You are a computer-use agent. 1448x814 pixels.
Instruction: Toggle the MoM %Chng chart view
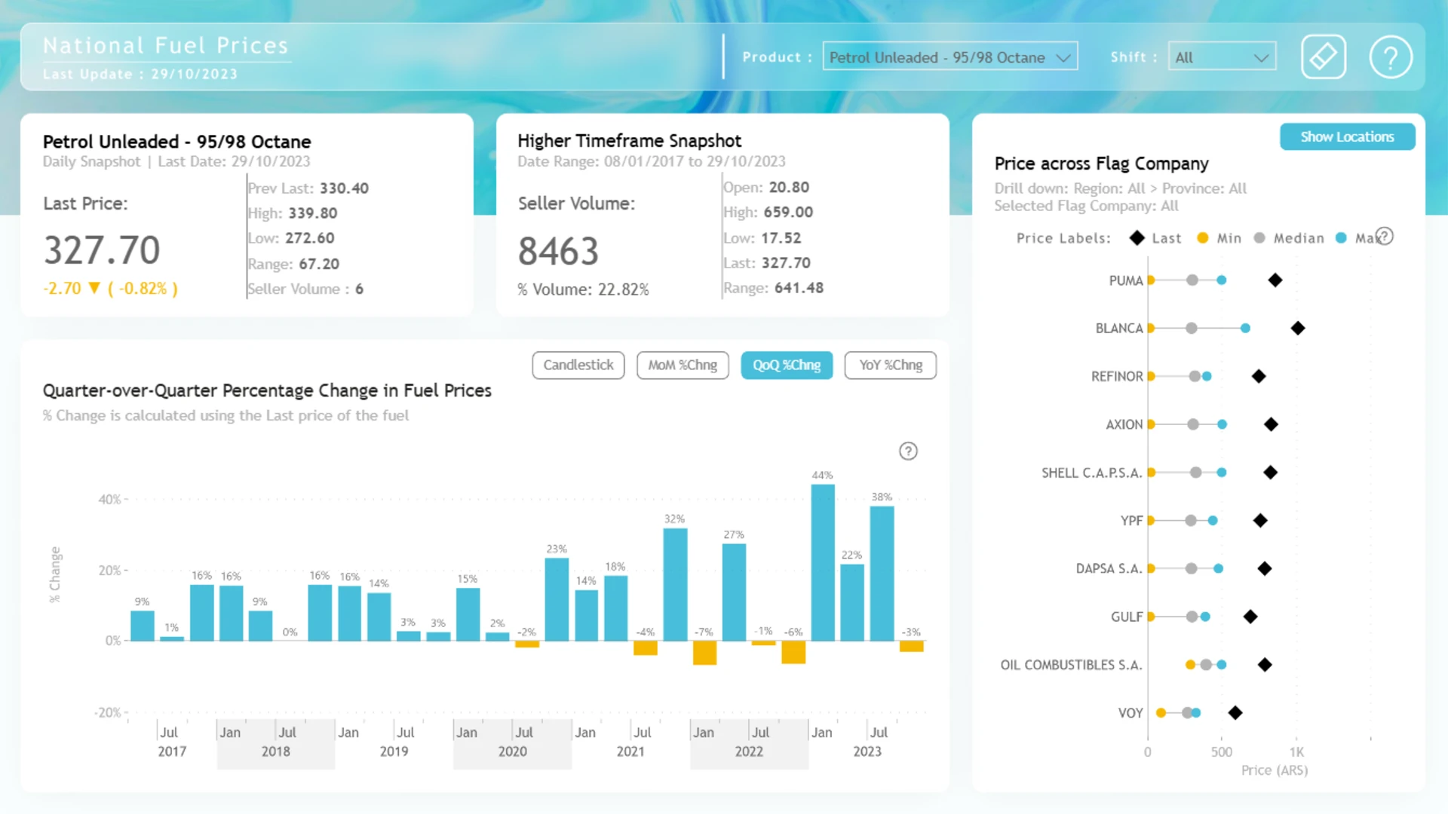click(683, 365)
